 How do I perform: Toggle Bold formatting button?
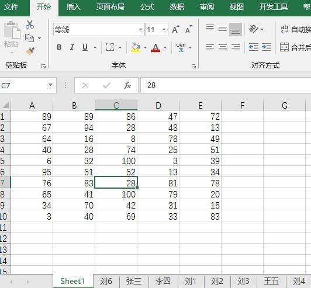pyautogui.click(x=59, y=47)
